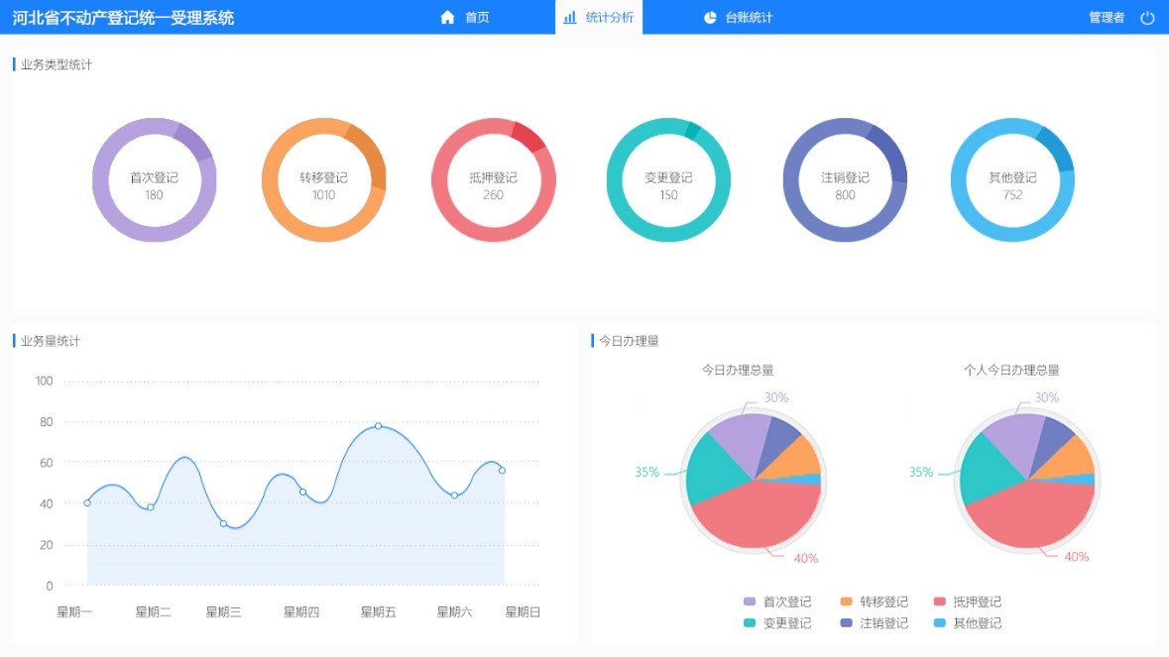Select the 统计分析 tab
The width and height of the screenshot is (1169, 657).
599,17
